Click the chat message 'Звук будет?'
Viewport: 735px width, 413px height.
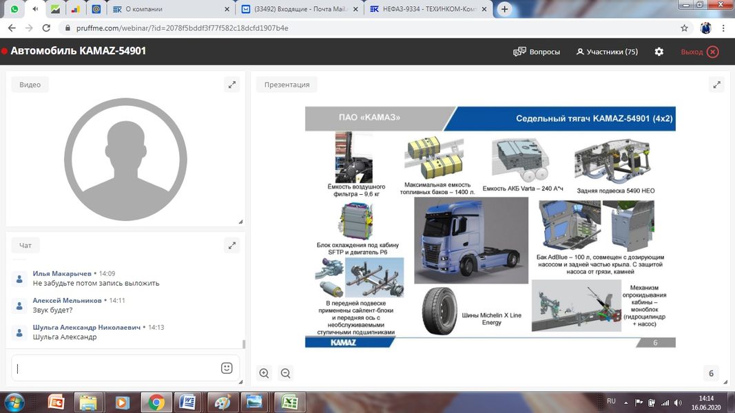click(52, 310)
